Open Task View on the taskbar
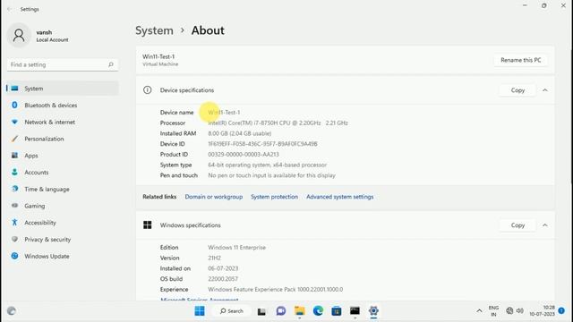Viewport: 573px width, 322px height. pyautogui.click(x=261, y=311)
